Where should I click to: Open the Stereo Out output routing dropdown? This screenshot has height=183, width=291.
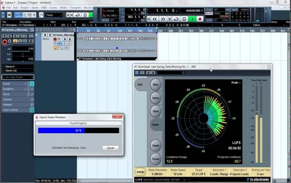tap(18, 71)
